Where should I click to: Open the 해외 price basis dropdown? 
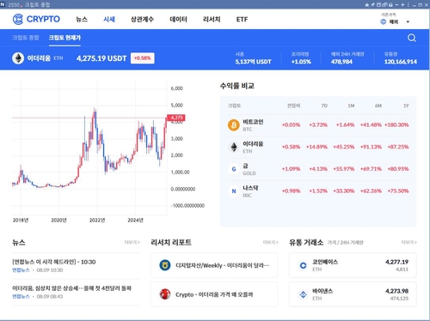click(395, 21)
